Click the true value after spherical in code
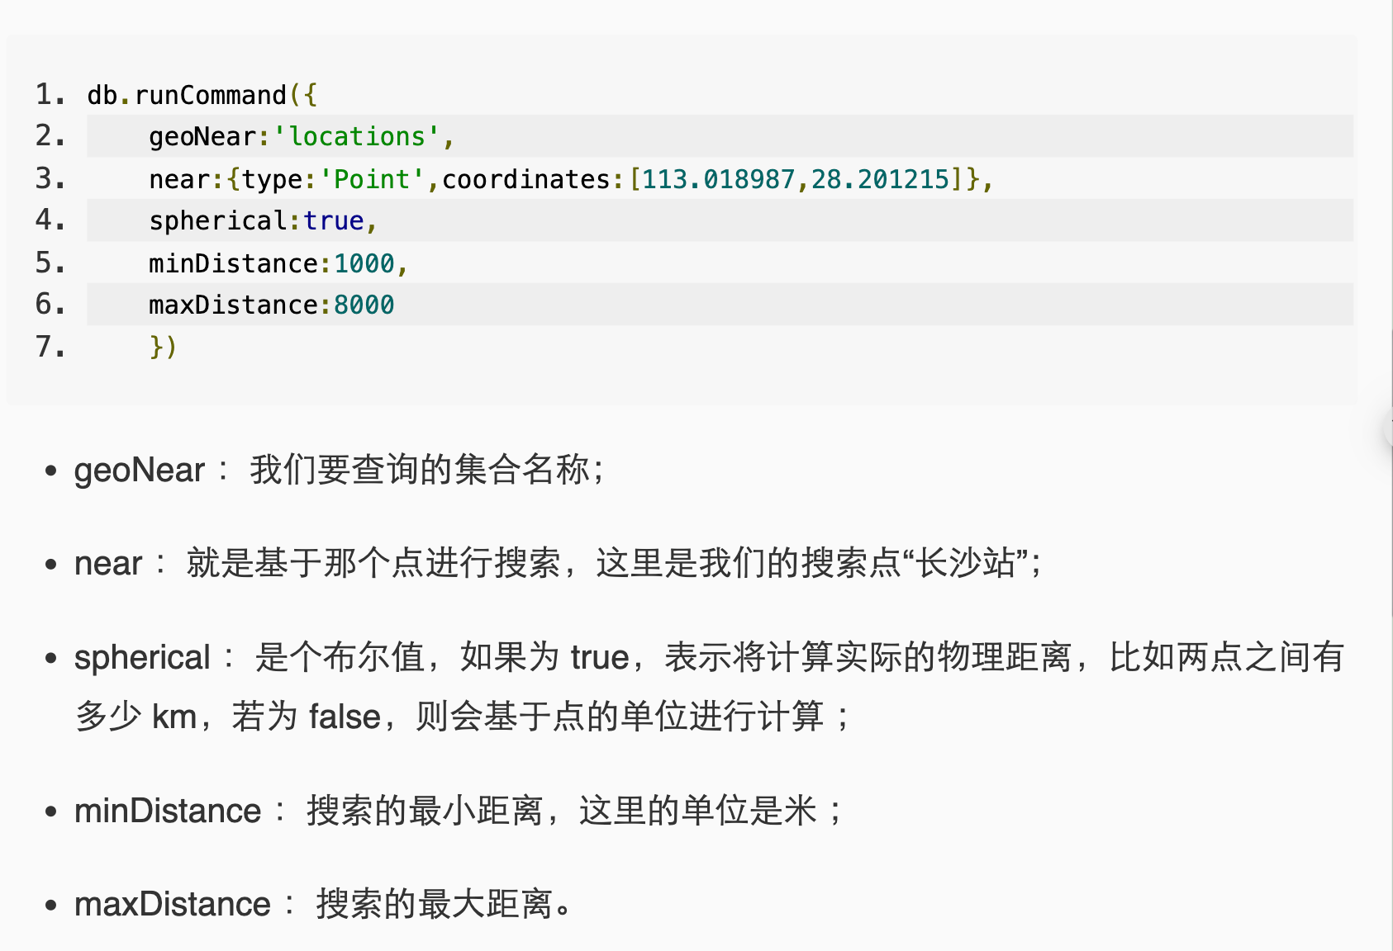This screenshot has height=951, width=1393. (x=334, y=221)
